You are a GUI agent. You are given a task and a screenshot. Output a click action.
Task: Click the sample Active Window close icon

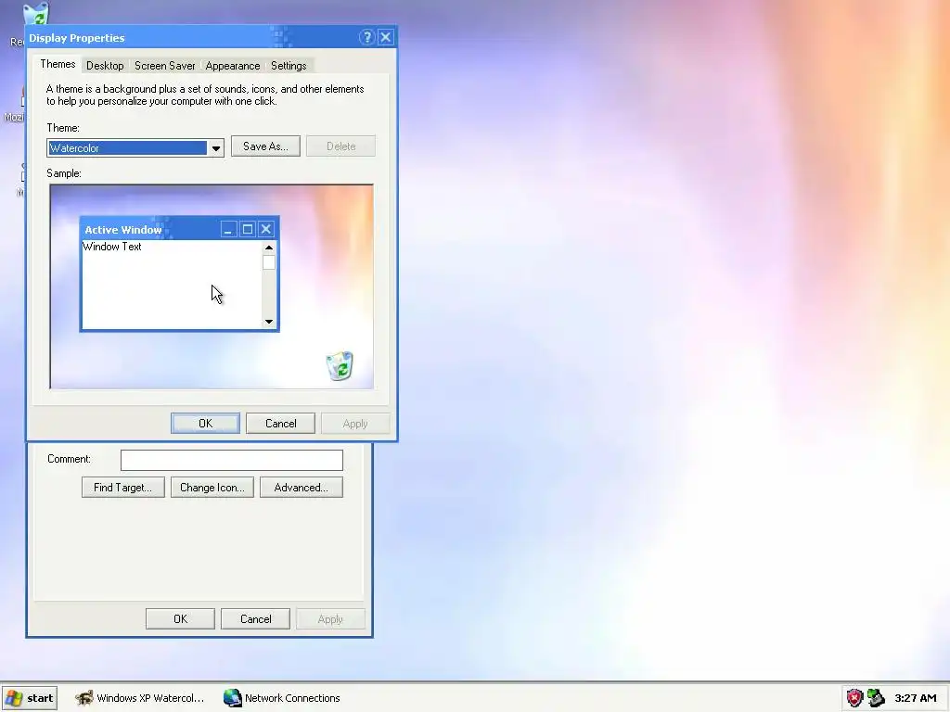(265, 230)
